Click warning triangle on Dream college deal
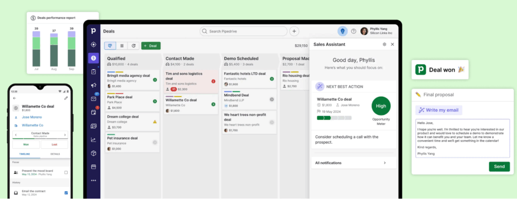 (154, 122)
